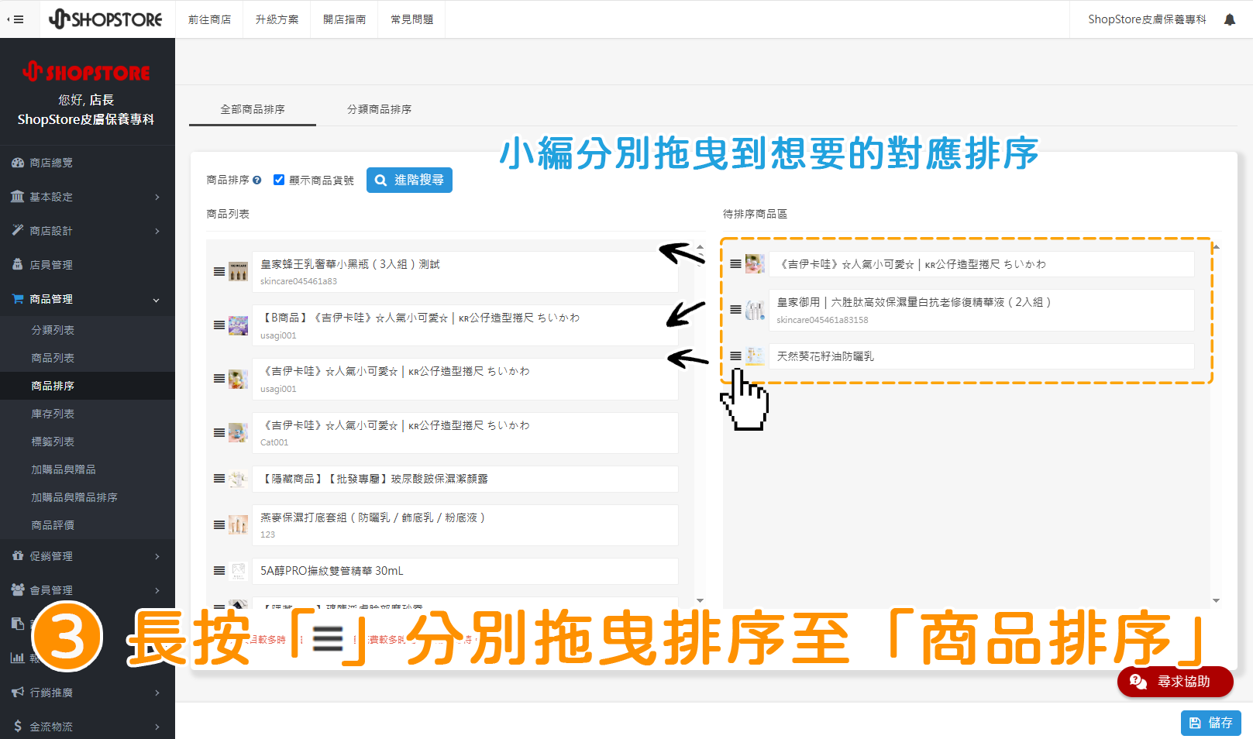Expand the 商店設計 sidebar section

[x=157, y=231]
